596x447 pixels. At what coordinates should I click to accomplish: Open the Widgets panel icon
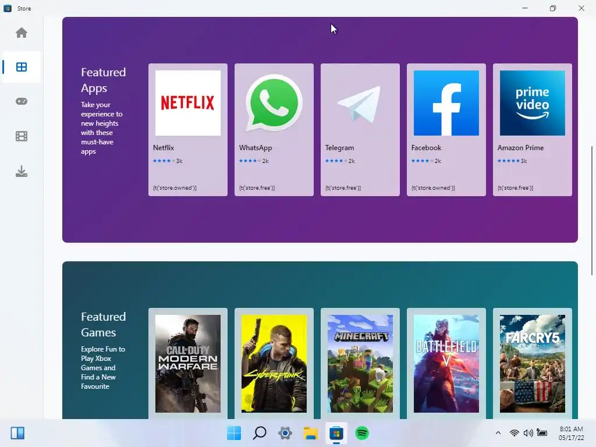[17, 433]
